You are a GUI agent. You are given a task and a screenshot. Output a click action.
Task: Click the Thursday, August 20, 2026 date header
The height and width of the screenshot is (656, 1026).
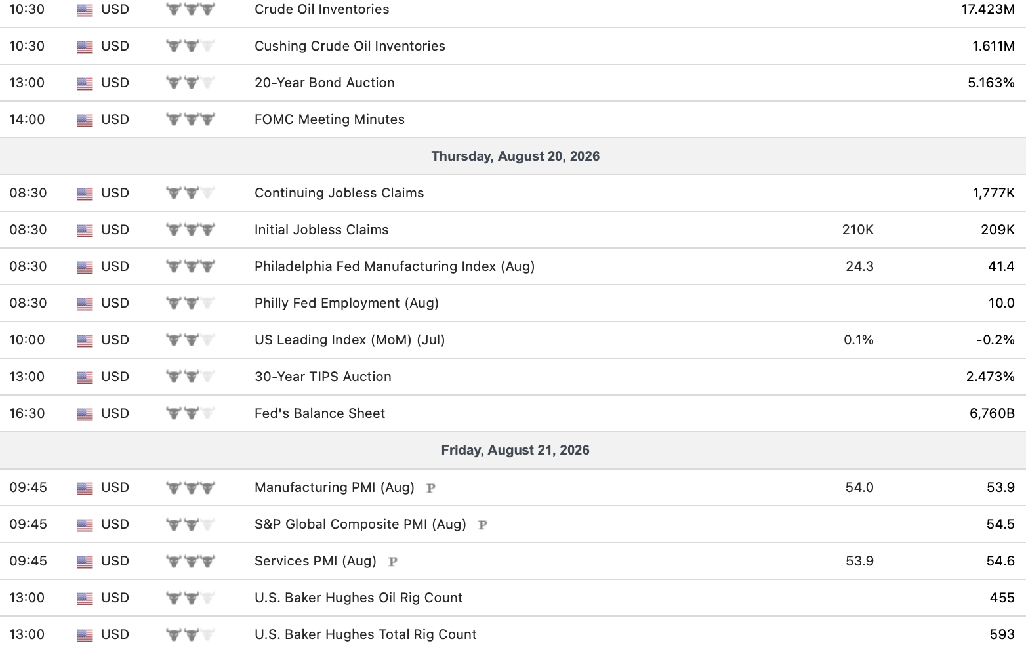pyautogui.click(x=516, y=156)
